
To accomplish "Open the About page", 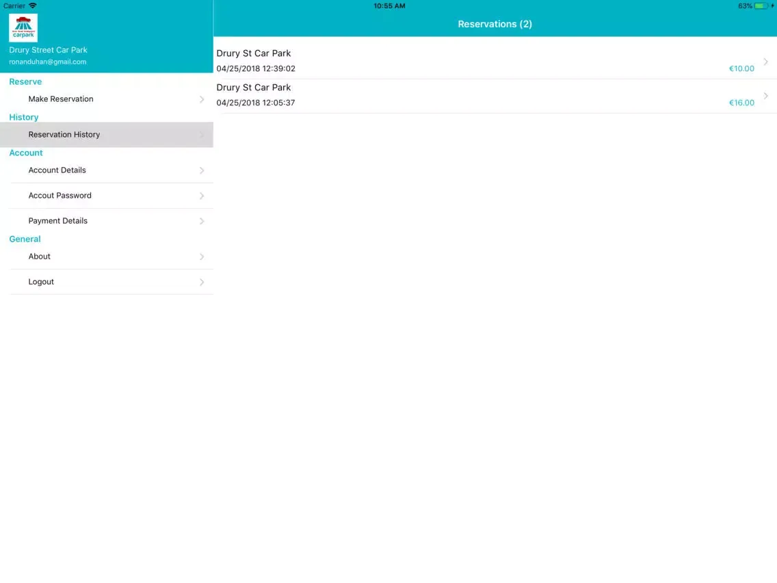I will 107,257.
